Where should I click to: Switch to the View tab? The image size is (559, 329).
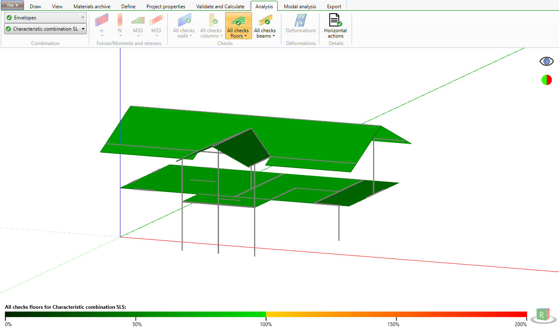57,6
